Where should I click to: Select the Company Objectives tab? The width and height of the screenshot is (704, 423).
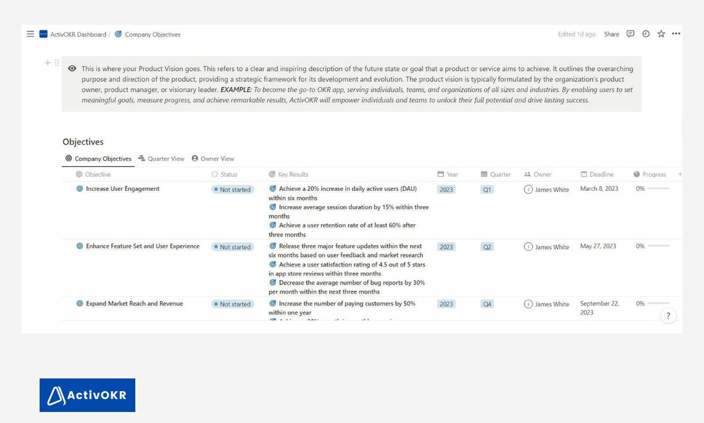pyautogui.click(x=98, y=159)
